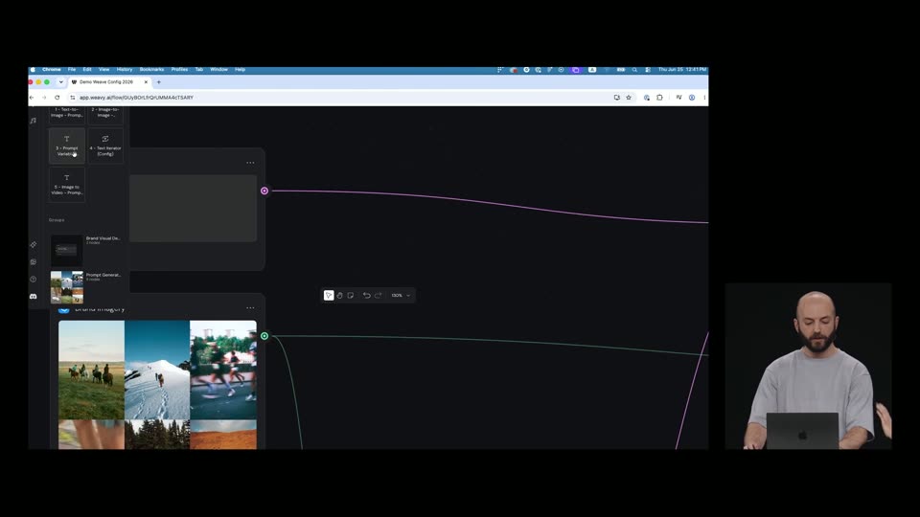
Task: Undo the last canvas action
Action: [x=367, y=296]
